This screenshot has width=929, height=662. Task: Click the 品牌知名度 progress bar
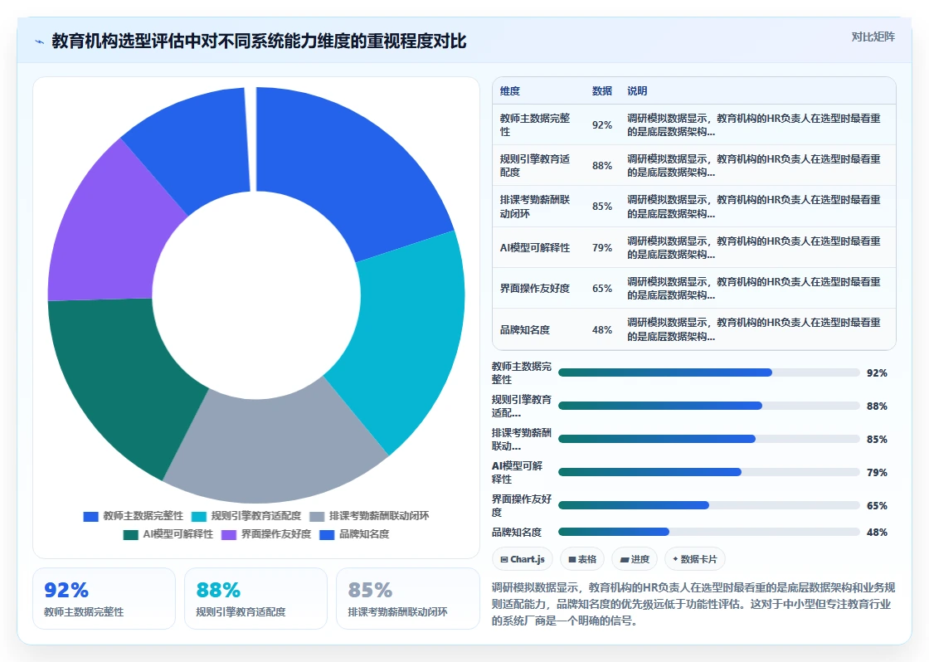(708, 533)
